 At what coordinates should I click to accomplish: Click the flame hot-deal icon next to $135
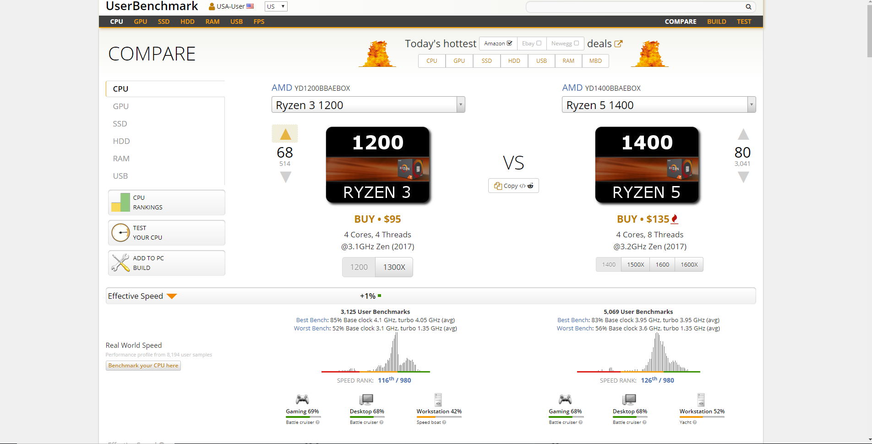click(x=674, y=219)
